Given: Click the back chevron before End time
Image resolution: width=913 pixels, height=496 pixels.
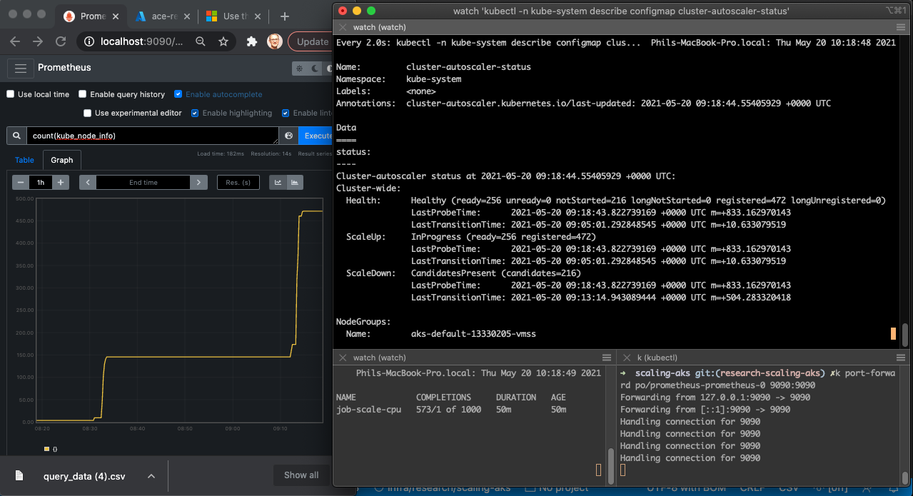Looking at the screenshot, I should pos(87,182).
